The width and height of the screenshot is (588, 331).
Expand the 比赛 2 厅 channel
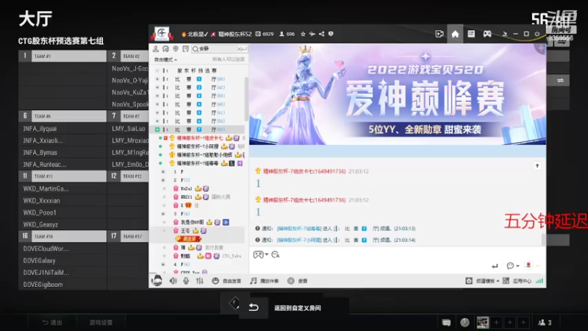[157, 88]
